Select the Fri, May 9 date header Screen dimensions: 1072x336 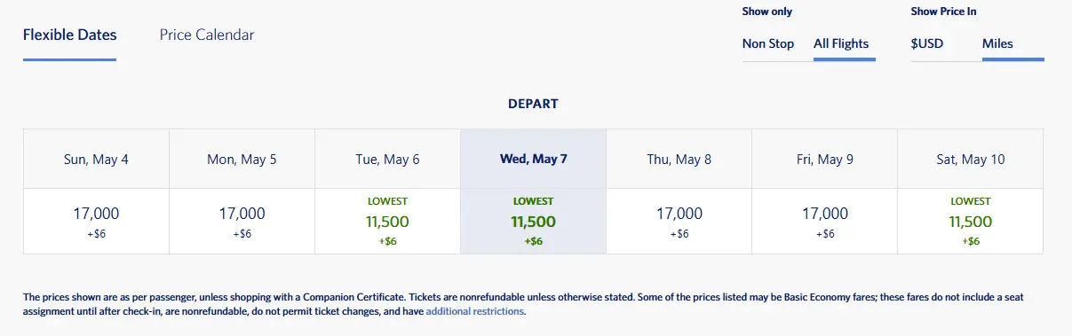(x=824, y=160)
